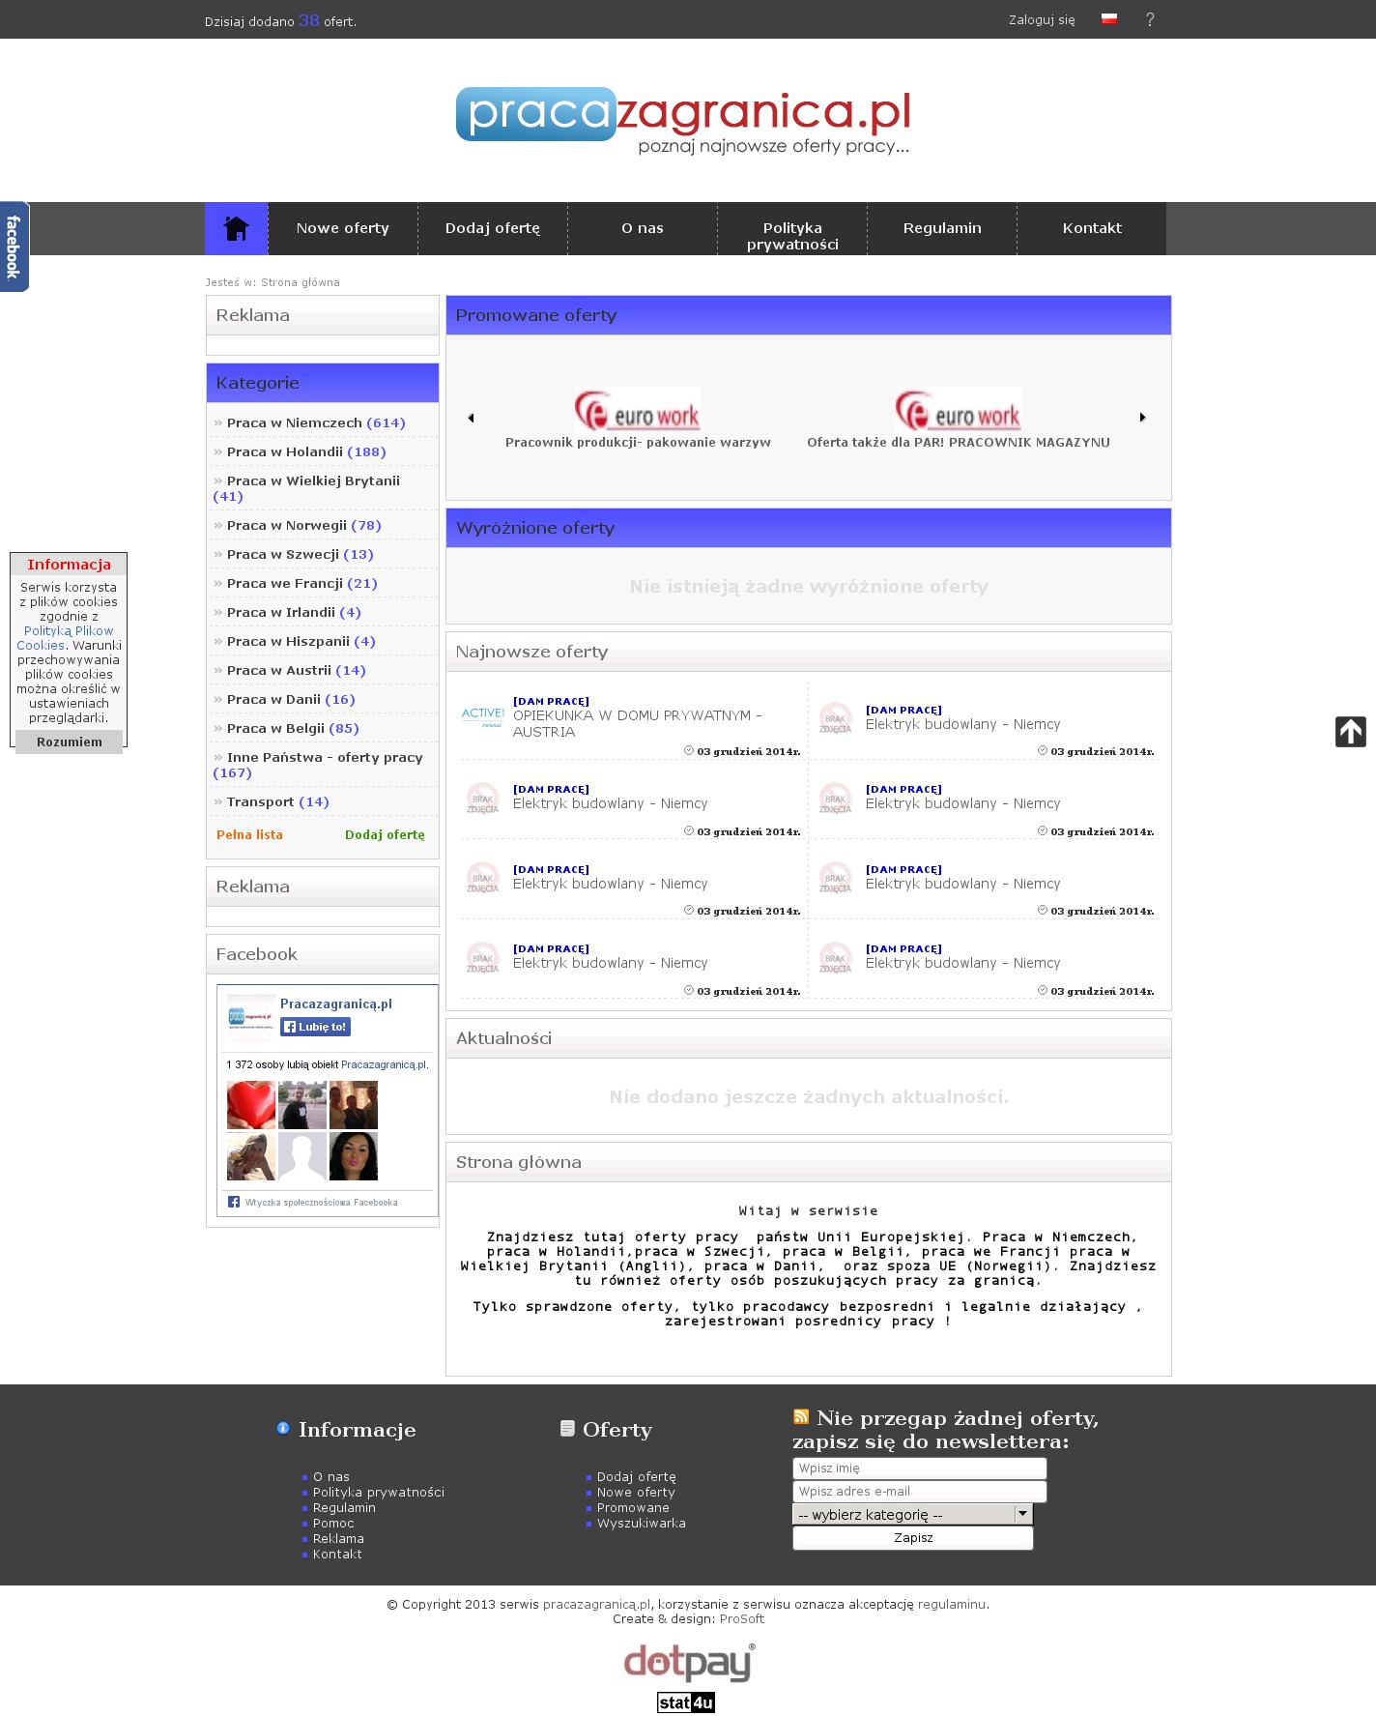
Task: Open the wybierz kategorię dropdown
Action: (912, 1515)
